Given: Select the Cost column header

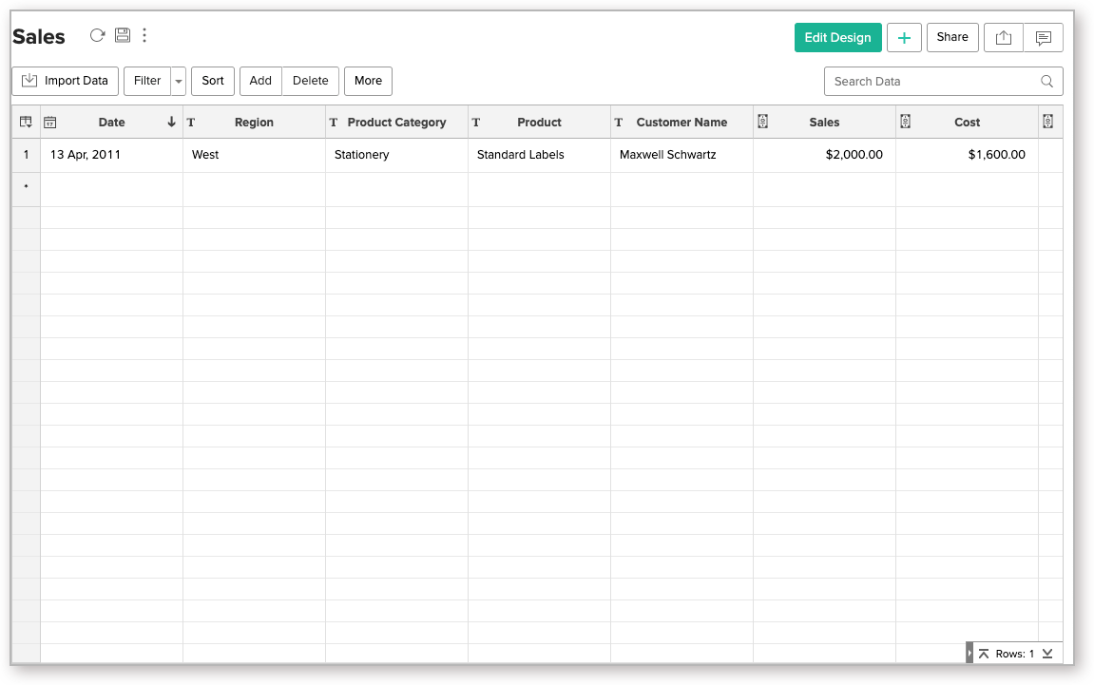Looking at the screenshot, I should tap(967, 122).
